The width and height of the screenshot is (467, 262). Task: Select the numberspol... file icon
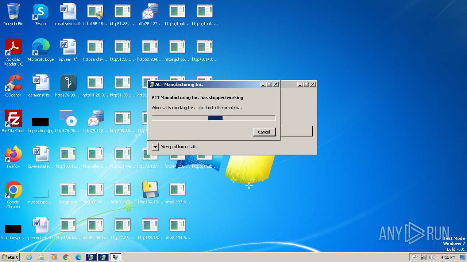pos(40,195)
